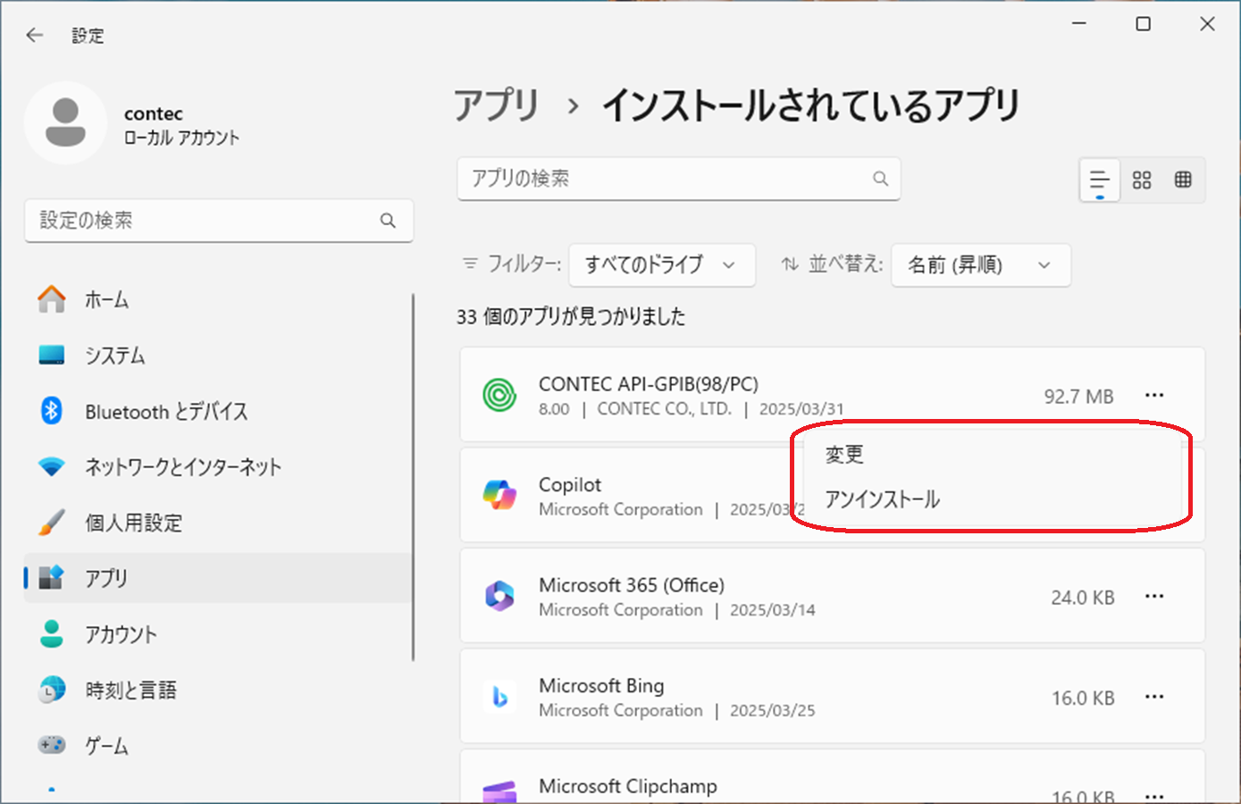The width and height of the screenshot is (1241, 804).
Task: Click the 92.7 MB size value
Action: click(x=1079, y=397)
